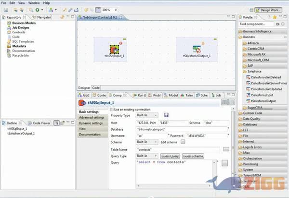The height and width of the screenshot is (198, 289).
Task: Open the Code Viewer tab
Action: click(39, 123)
